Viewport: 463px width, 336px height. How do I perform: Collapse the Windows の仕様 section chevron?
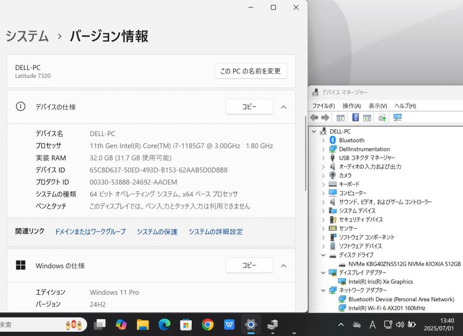click(x=283, y=266)
